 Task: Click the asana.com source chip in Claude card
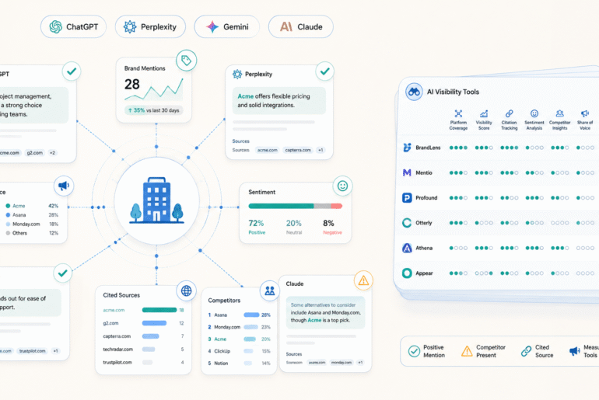(x=317, y=363)
